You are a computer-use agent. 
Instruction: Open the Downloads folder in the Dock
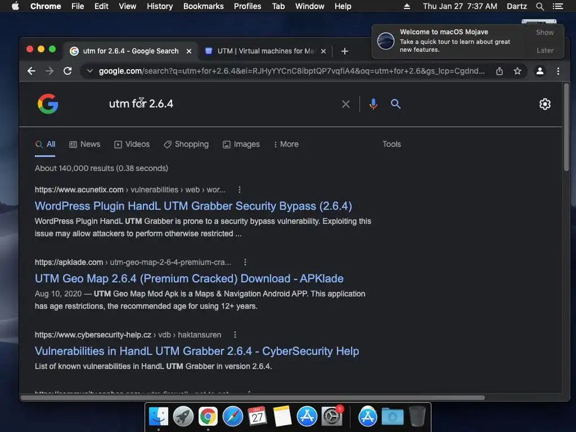coord(392,417)
